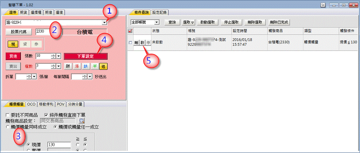
Task: Expand the 選取 selection dropdown button
Action: (x=189, y=22)
